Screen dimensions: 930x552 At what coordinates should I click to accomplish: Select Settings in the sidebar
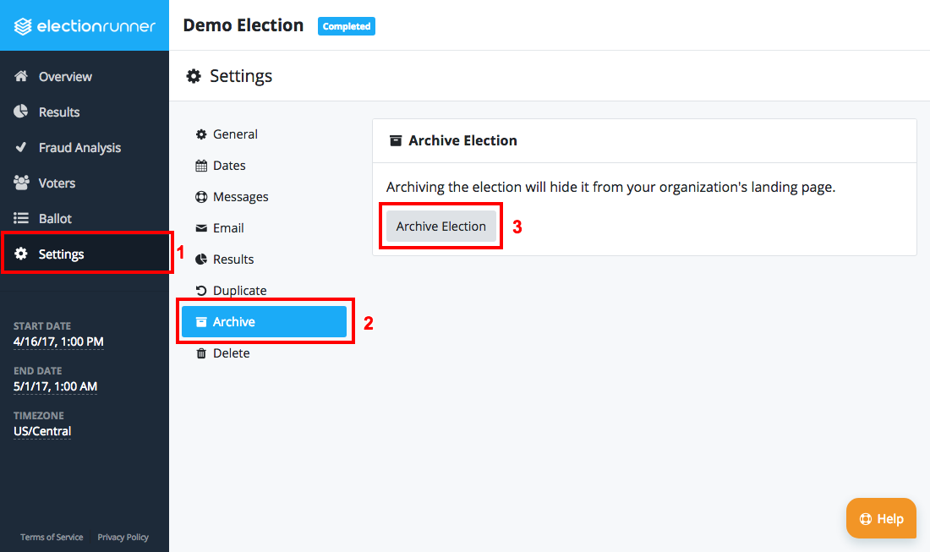click(x=85, y=254)
